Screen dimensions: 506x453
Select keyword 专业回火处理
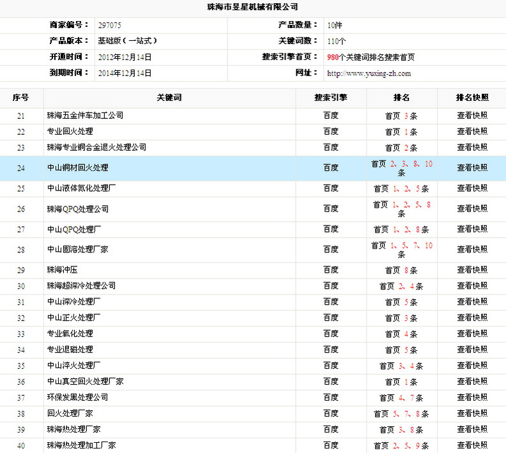click(70, 132)
